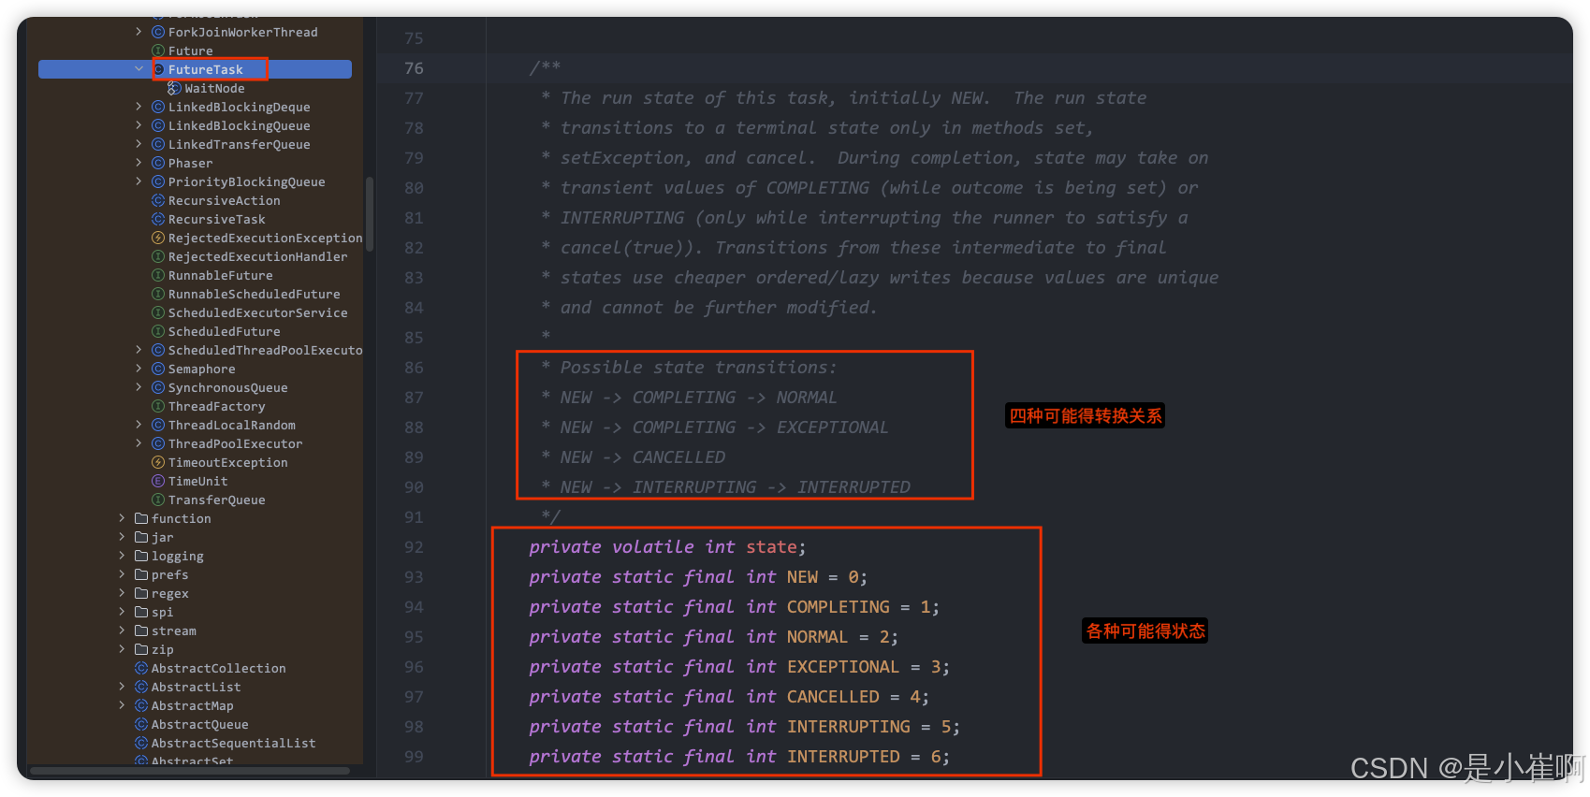Expand the logging package folder
Screen dimensions: 1590x797
pos(122,556)
